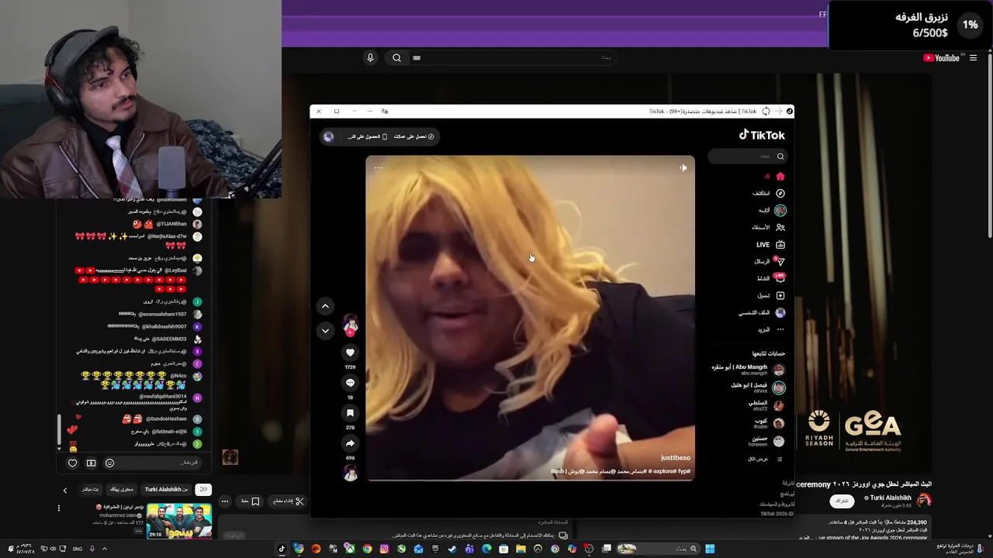
Task: Select the 'محتوى يهمّك' filter chip
Action: tap(121, 489)
